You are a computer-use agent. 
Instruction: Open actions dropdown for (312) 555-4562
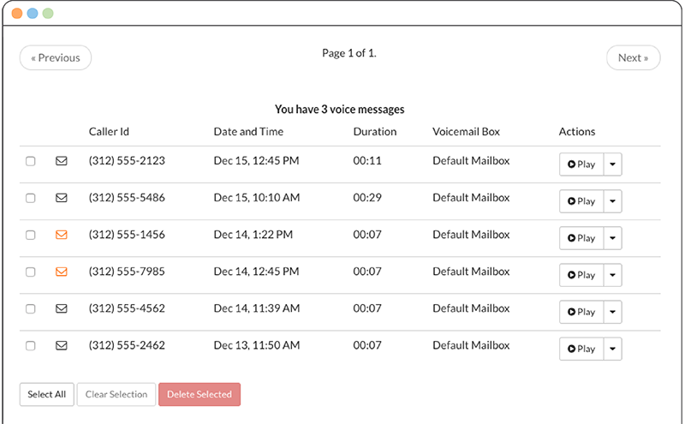[x=612, y=312]
